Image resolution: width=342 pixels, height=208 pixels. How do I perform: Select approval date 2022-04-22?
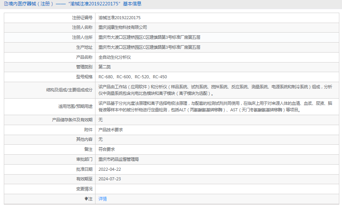point(110,169)
